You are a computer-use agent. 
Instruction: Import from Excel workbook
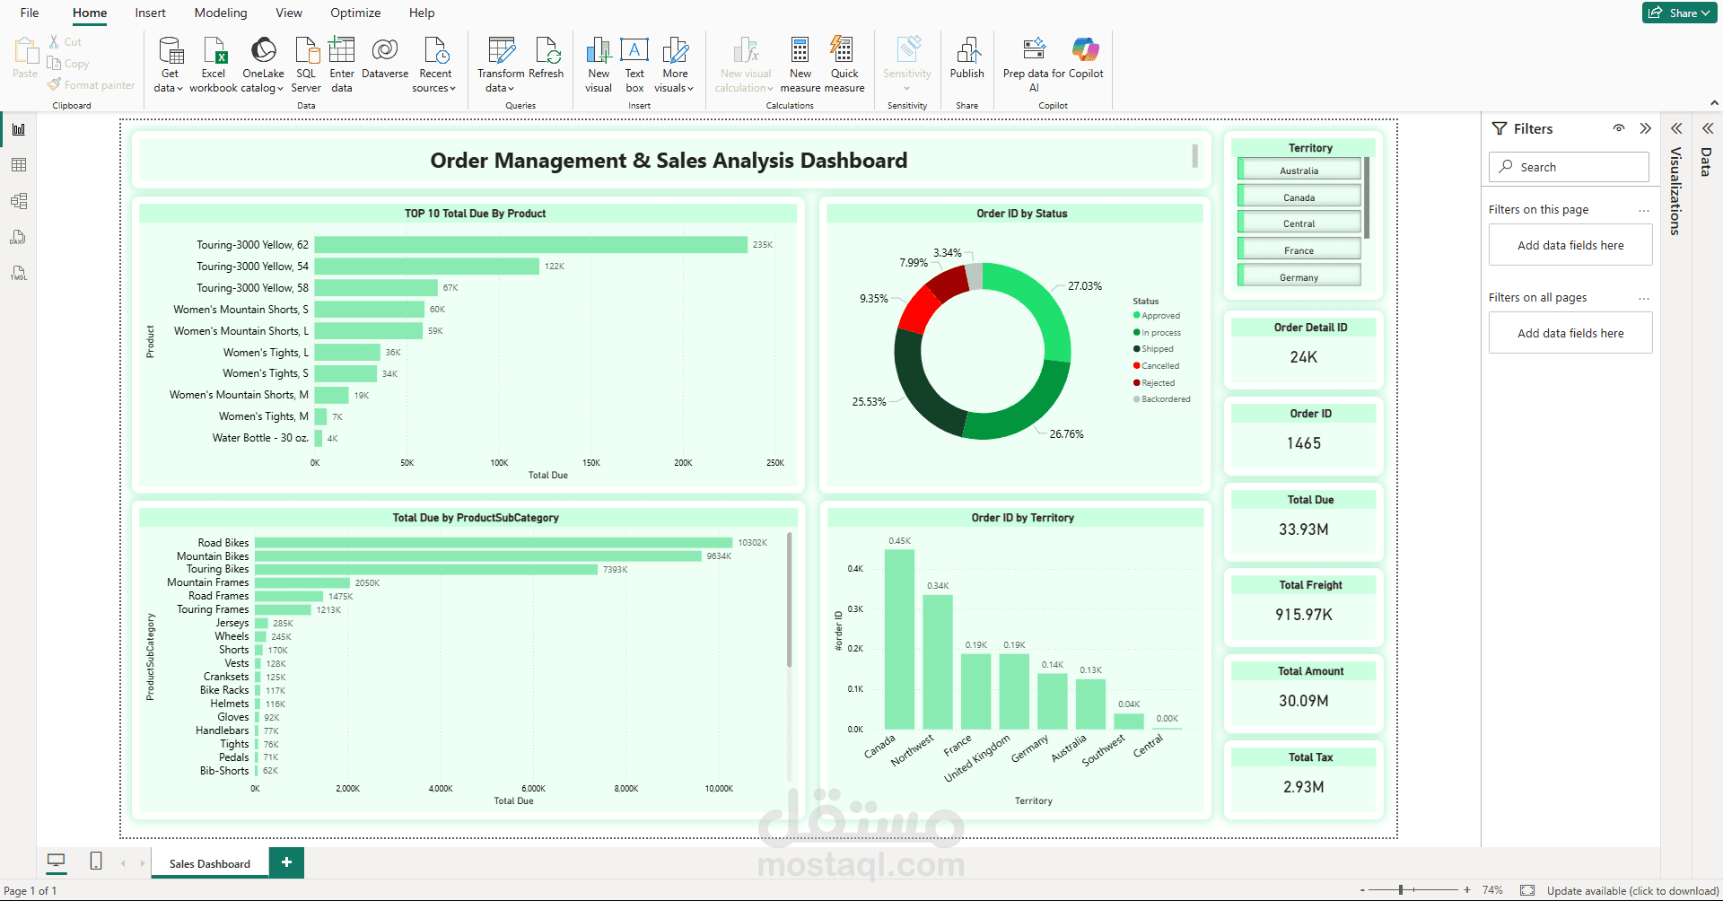214,64
